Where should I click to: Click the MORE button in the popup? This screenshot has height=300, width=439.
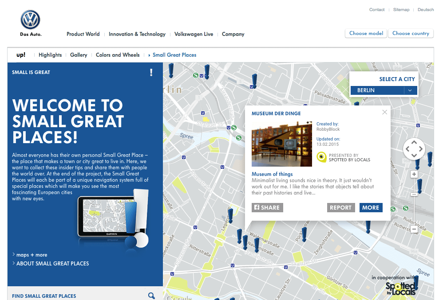pos(371,207)
